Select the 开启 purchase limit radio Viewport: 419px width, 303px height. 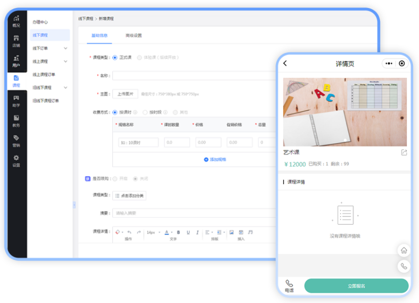[115, 178]
